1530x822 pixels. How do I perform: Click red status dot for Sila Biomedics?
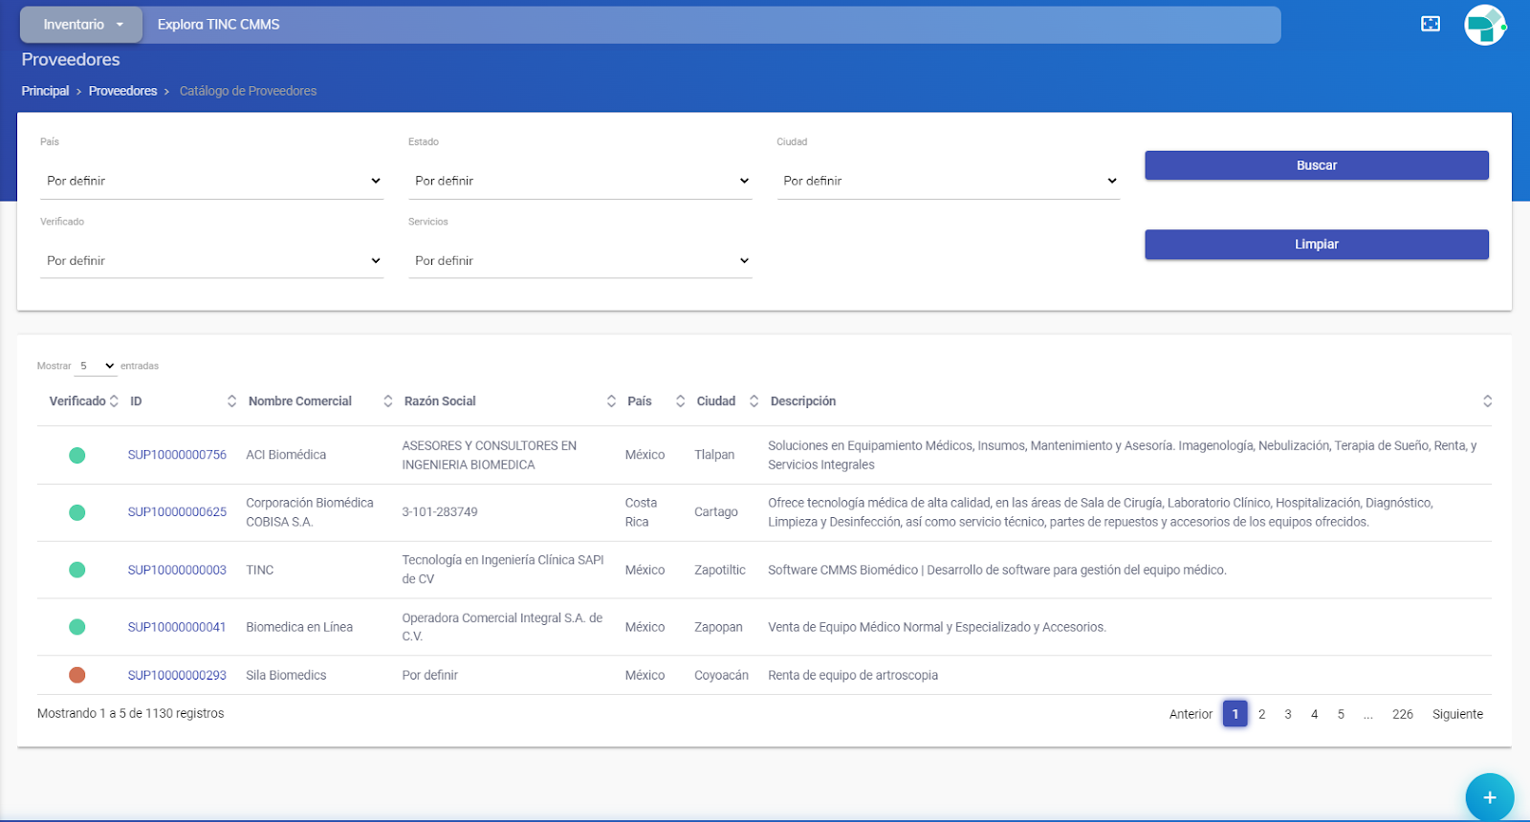(x=77, y=675)
